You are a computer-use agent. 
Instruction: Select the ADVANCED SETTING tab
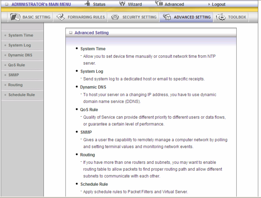pos(186,17)
